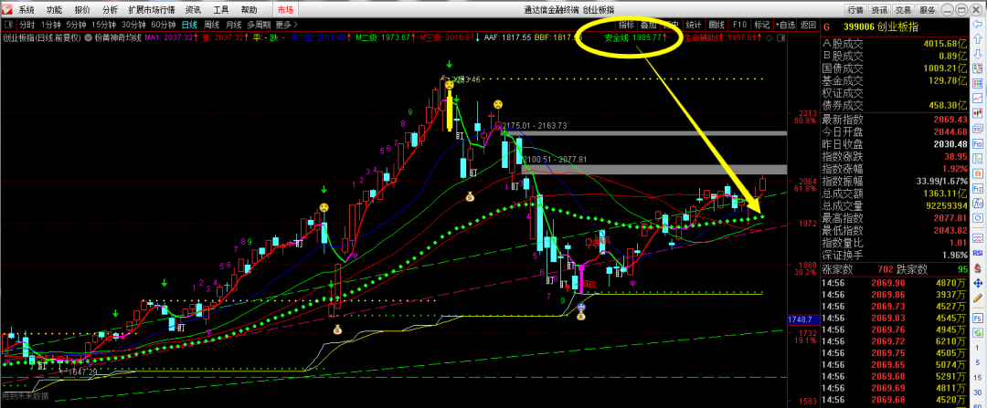The image size is (987, 408).
Task: Click the TDX red logo icon
Action: [7, 9]
